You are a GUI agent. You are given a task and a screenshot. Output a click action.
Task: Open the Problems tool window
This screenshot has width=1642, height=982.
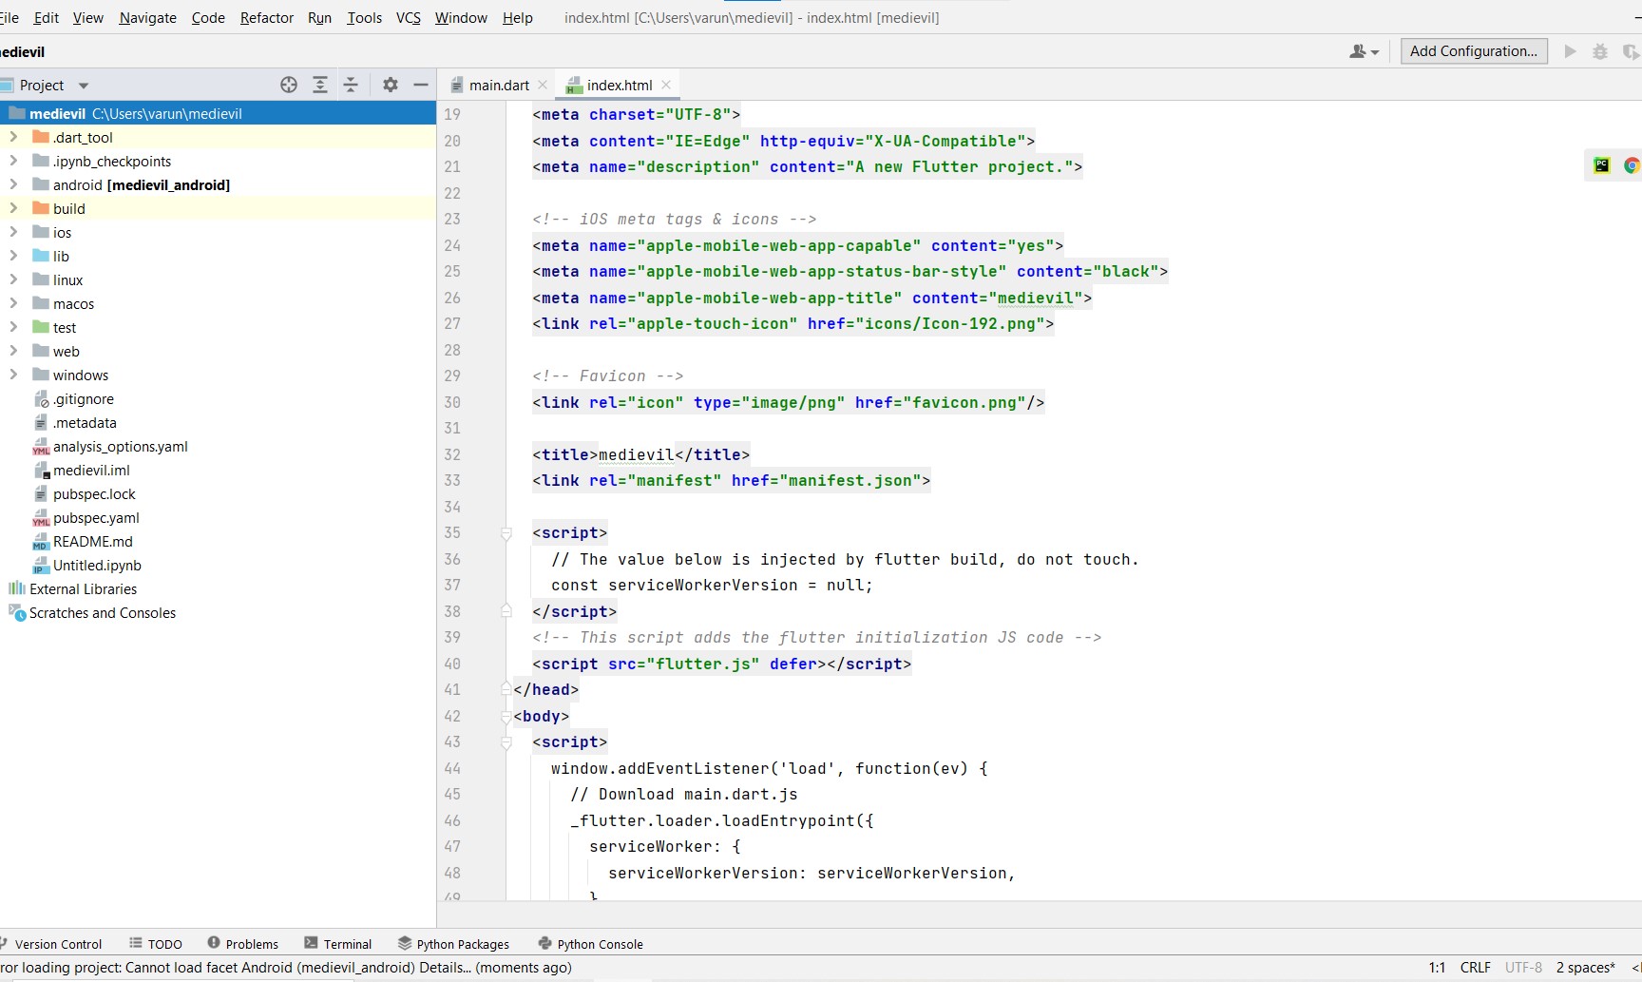pos(243,944)
